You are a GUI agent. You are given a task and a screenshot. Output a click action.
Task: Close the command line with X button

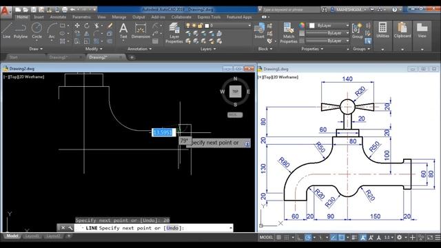(x=63, y=228)
